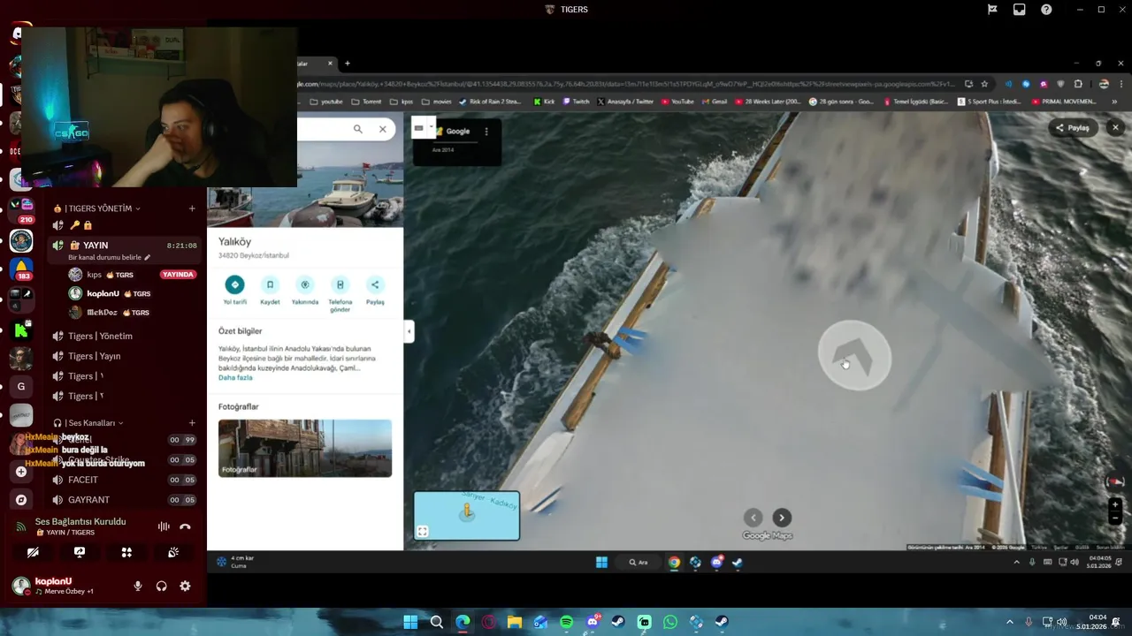Toggle camera in Discord voice panel
Screen dimensions: 1132x636
click(x=33, y=552)
